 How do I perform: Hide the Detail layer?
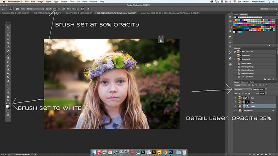(x=235, y=106)
